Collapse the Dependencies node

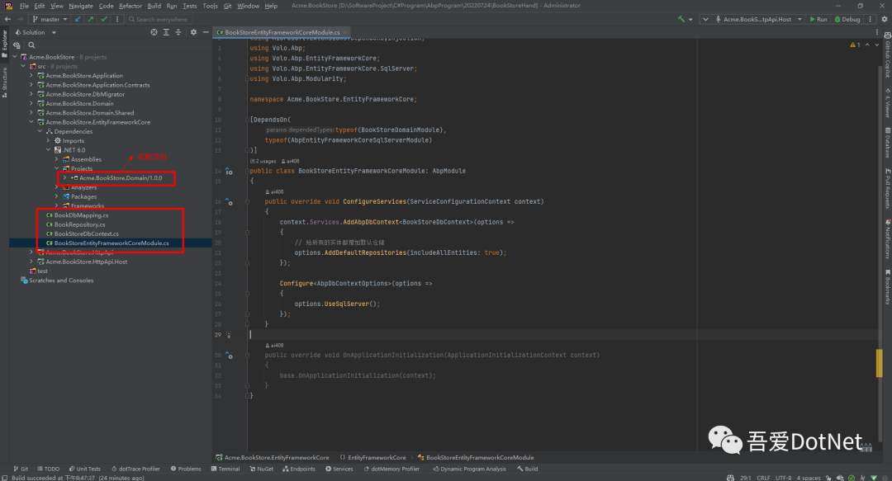coord(40,131)
